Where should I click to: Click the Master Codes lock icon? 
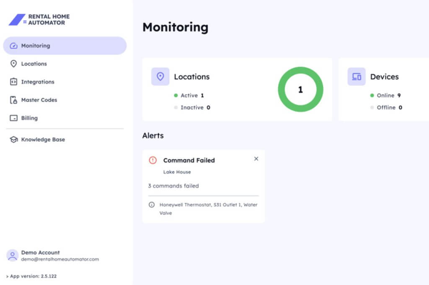click(13, 100)
